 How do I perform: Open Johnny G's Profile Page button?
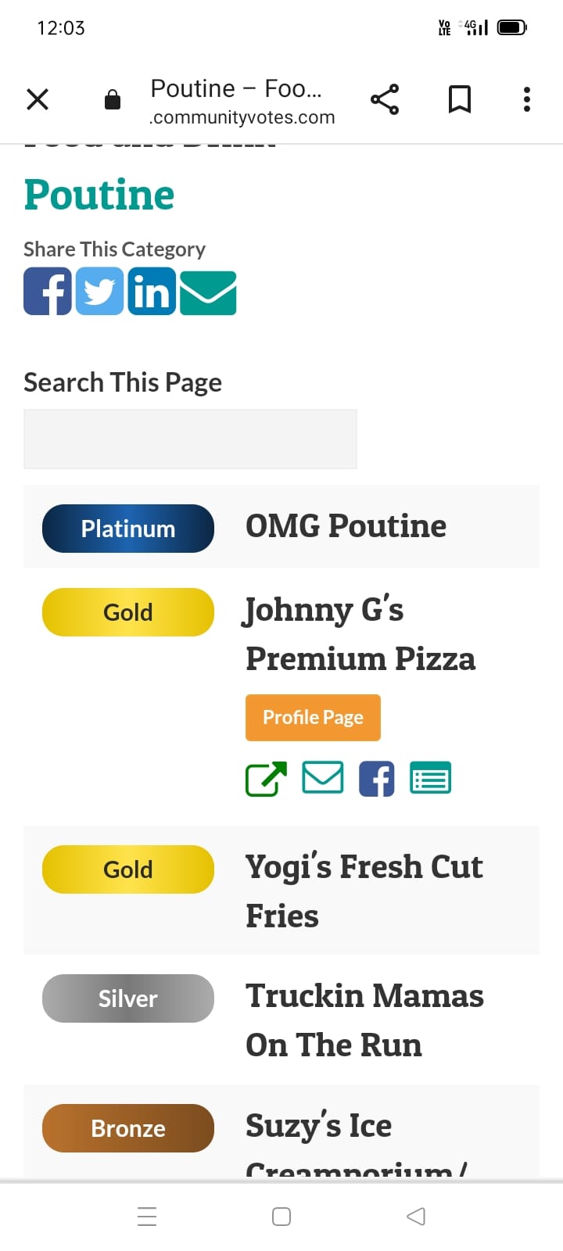(x=313, y=718)
